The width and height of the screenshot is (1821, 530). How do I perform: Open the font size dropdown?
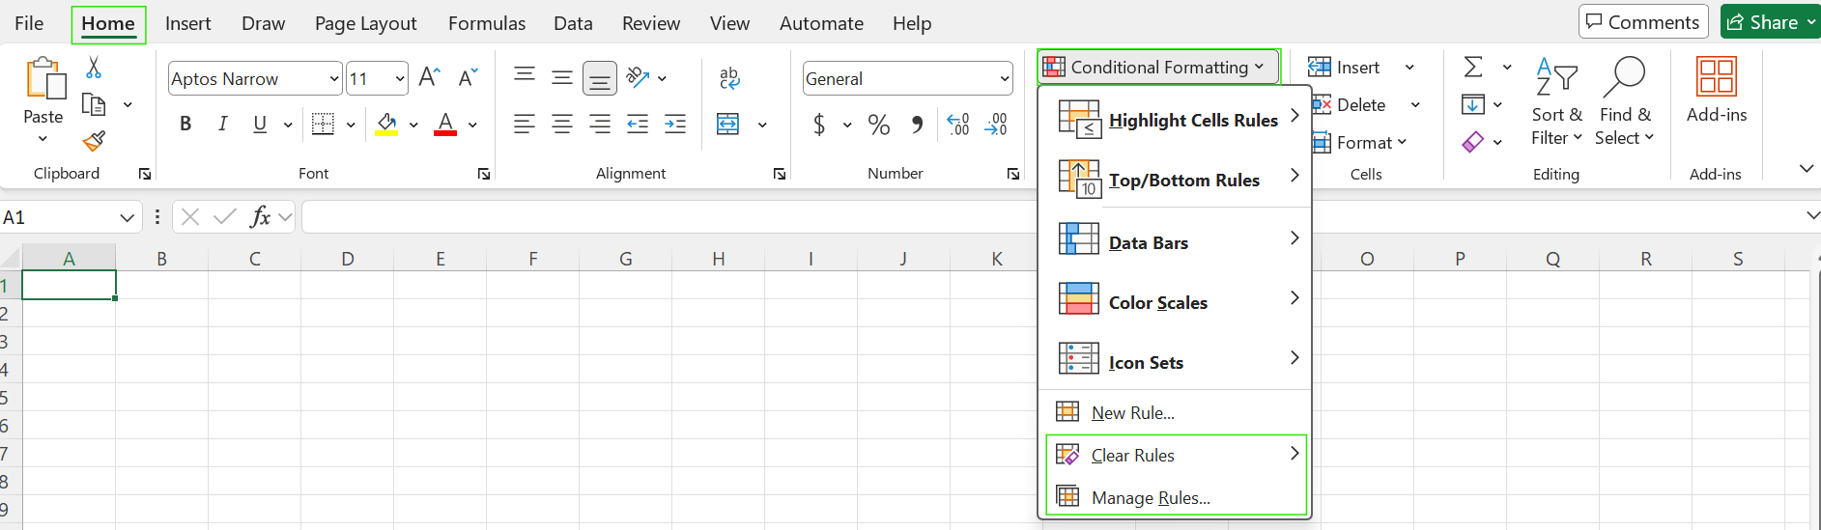400,79
